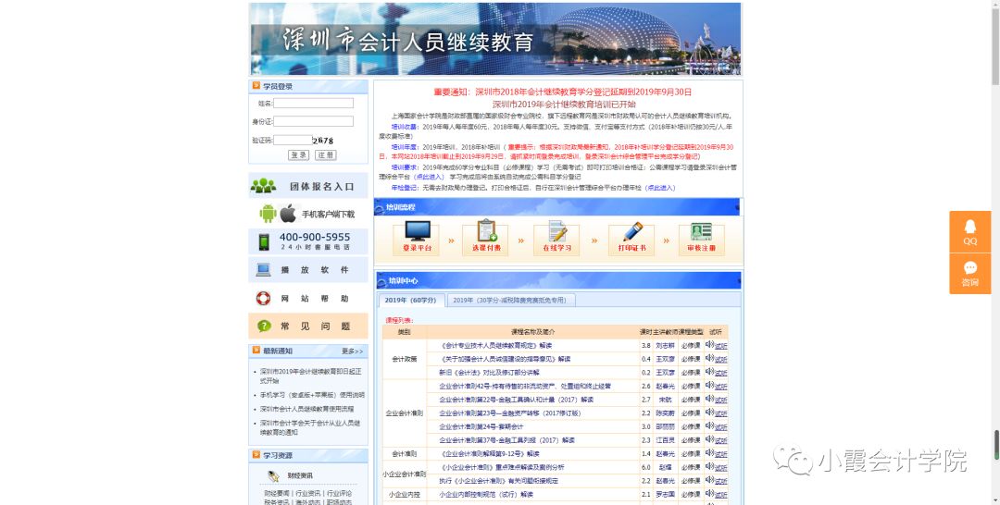Click 点此进入 link in 年检登记 paragraph

[659, 188]
